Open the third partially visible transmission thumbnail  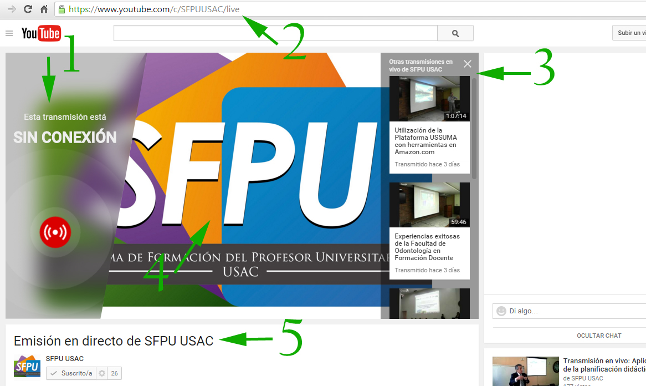click(x=429, y=303)
